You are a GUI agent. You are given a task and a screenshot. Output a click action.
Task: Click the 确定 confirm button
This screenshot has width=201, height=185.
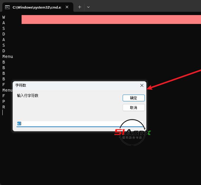pyautogui.click(x=134, y=98)
